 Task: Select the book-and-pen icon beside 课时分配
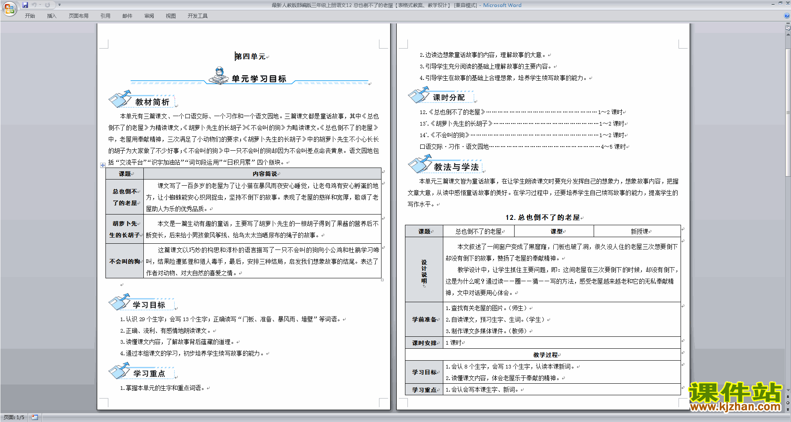pyautogui.click(x=419, y=95)
